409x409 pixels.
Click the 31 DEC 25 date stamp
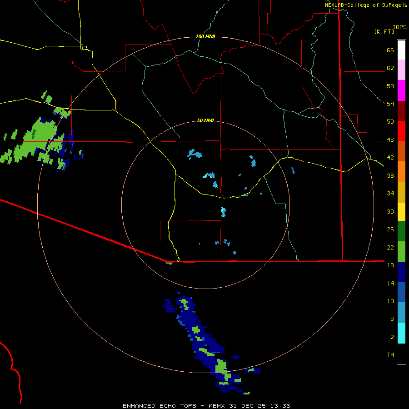(x=248, y=406)
